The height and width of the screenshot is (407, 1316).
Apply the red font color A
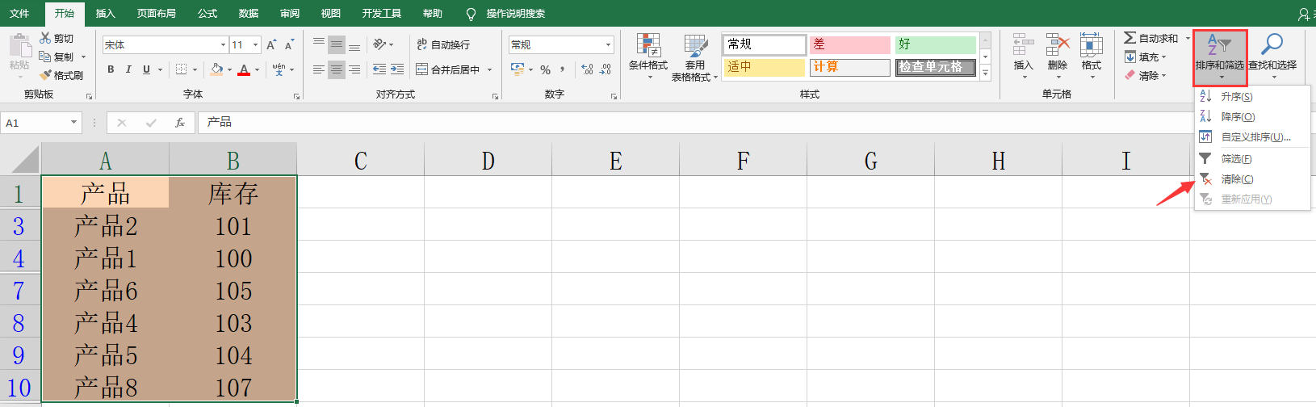point(244,69)
